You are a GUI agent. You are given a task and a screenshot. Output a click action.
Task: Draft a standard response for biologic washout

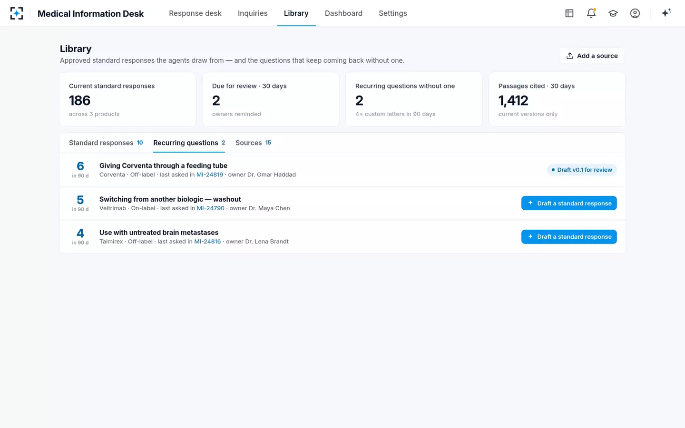(x=569, y=203)
